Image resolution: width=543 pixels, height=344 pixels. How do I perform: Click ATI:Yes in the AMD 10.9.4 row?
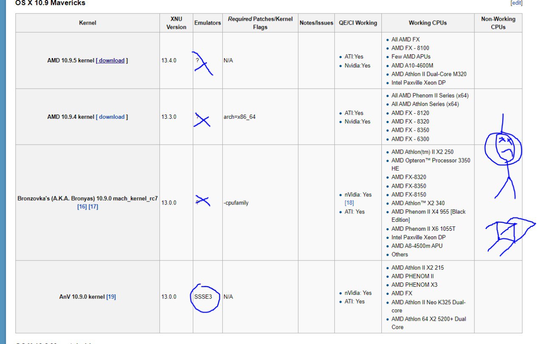[354, 113]
